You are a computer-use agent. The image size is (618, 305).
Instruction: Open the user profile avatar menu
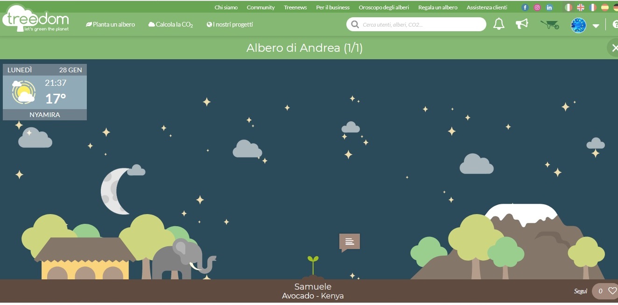(x=578, y=25)
